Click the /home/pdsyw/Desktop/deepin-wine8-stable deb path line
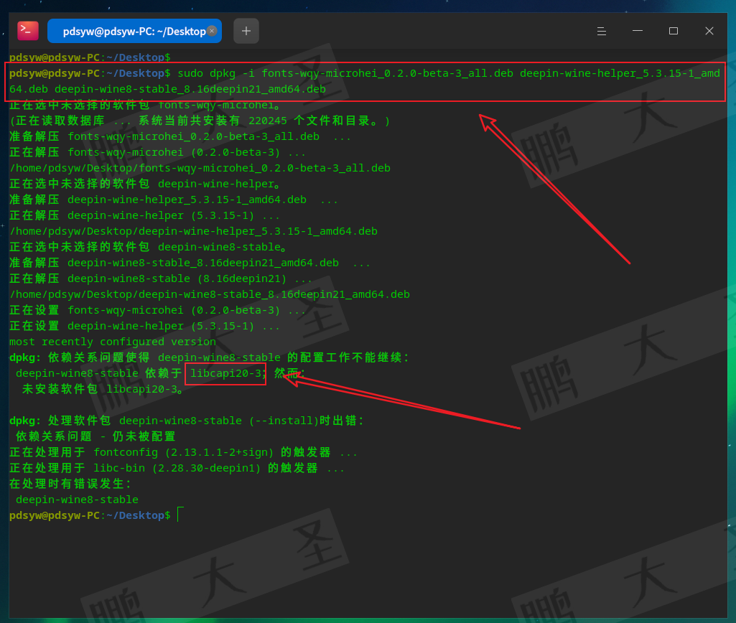The height and width of the screenshot is (623, 736). (209, 294)
